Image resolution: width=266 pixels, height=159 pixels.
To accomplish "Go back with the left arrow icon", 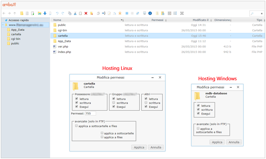I will coord(4,13).
